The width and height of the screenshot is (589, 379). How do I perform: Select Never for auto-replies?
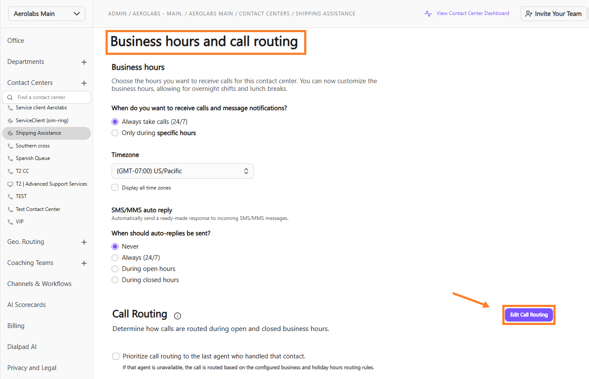pyautogui.click(x=115, y=247)
